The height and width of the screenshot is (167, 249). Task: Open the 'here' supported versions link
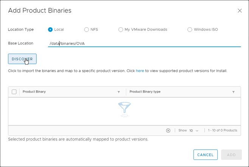pyautogui.click(x=140, y=71)
